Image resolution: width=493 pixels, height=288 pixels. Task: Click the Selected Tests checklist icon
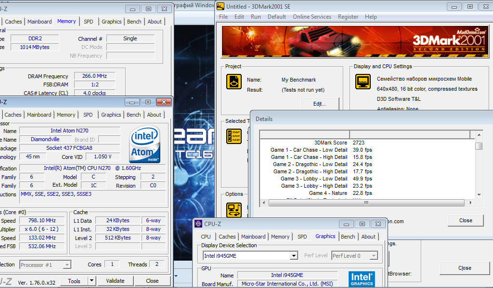[x=234, y=136]
